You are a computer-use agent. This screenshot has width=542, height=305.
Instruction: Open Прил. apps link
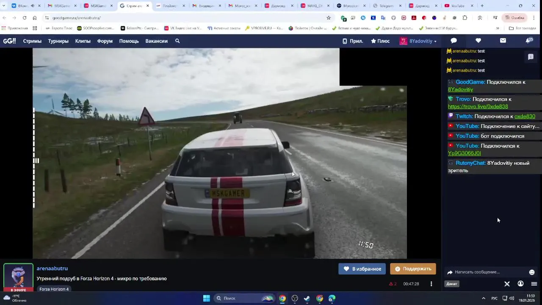pos(353,41)
